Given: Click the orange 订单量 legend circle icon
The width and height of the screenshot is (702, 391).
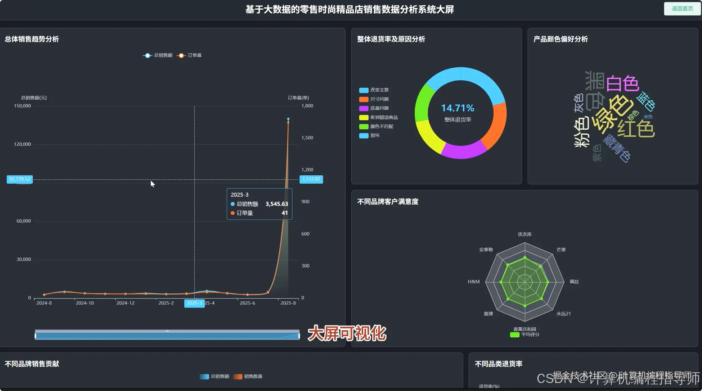Looking at the screenshot, I should click(181, 55).
